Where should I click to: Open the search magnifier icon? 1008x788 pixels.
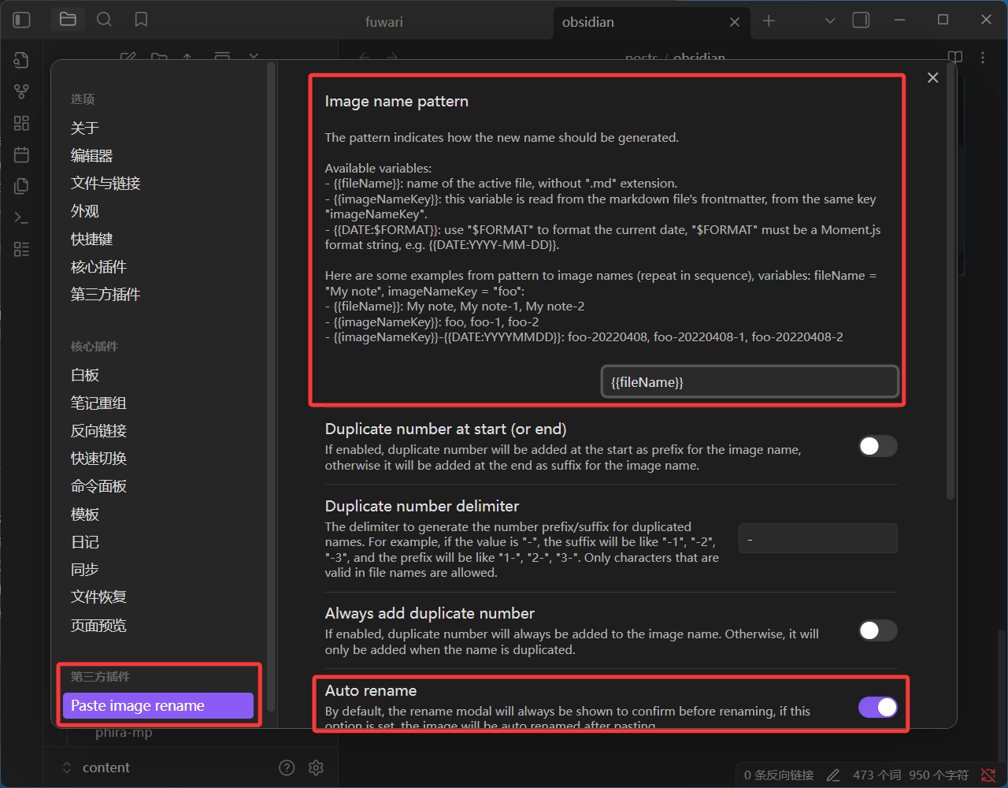point(104,20)
